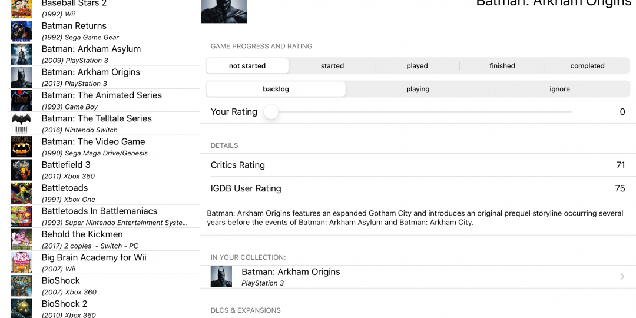Set game progress to started
636x318 pixels.
[332, 66]
